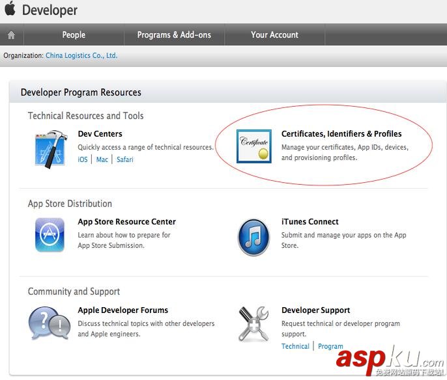Open the Safari dev center link
This screenshot has height=380, width=447.
(x=125, y=159)
